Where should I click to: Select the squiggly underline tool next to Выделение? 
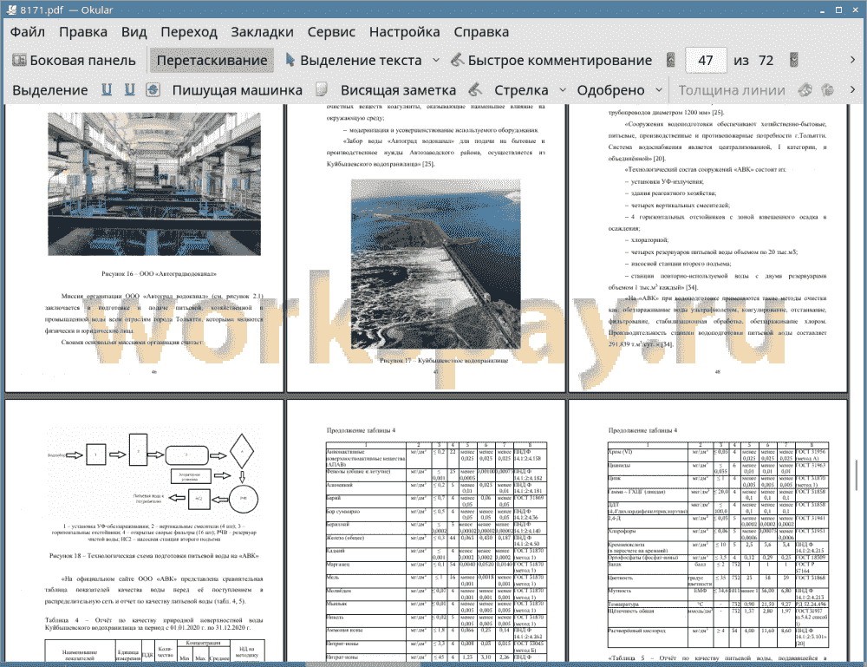[x=107, y=89]
